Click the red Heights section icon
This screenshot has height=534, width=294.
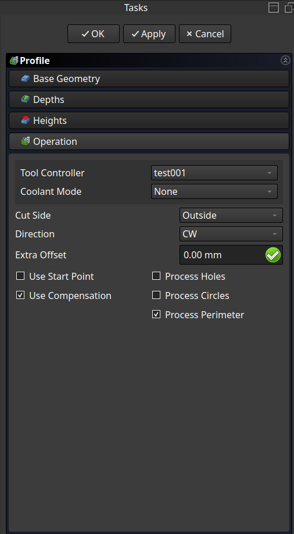coord(26,120)
